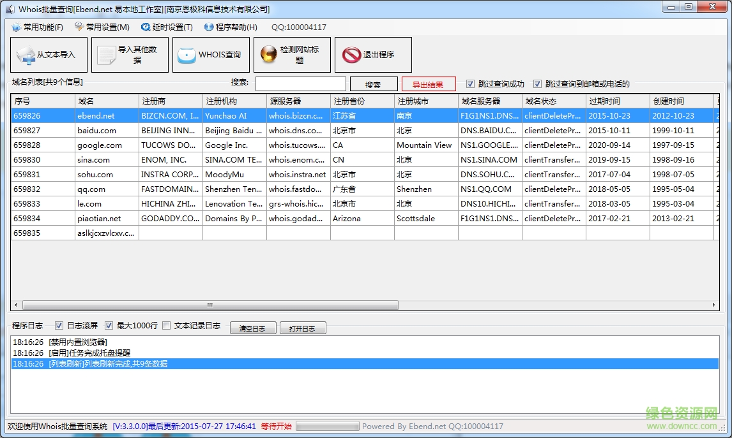Disable 日志滚屏 log scrolling
This screenshot has height=438, width=732.
[59, 326]
